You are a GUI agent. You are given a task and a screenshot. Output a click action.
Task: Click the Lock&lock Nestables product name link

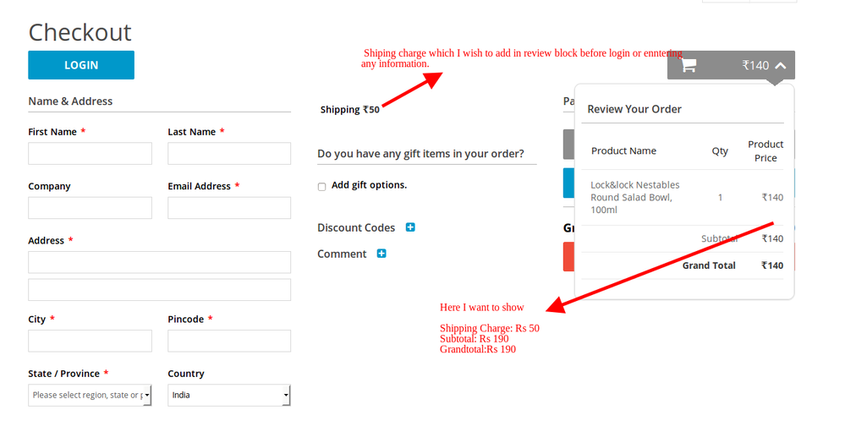(x=634, y=197)
